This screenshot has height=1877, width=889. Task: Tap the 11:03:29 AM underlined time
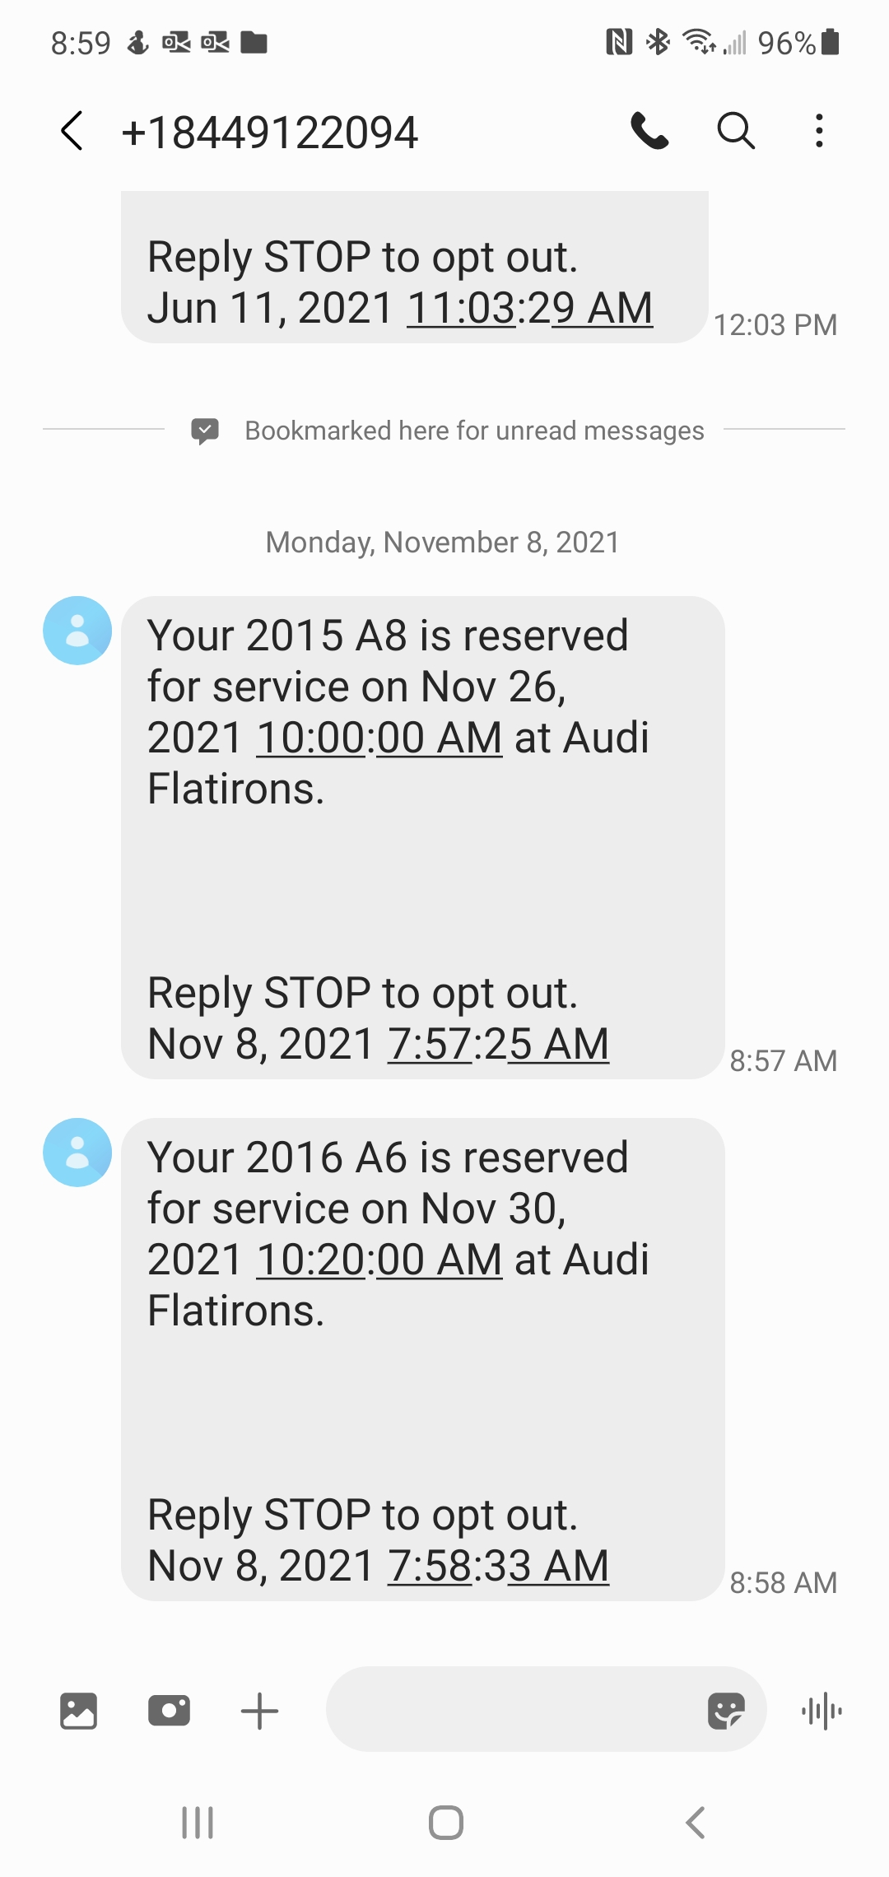coord(529,309)
